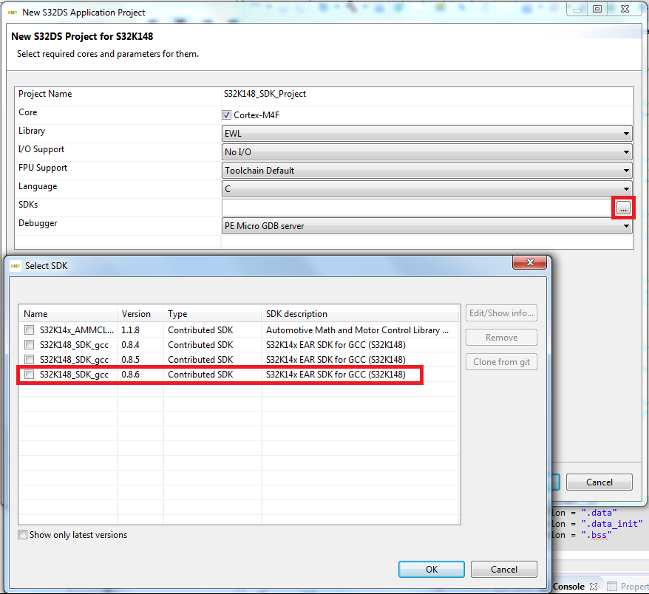Screen dimensions: 649x594
Task: Close the Select SDK dialog
Action: pos(530,262)
